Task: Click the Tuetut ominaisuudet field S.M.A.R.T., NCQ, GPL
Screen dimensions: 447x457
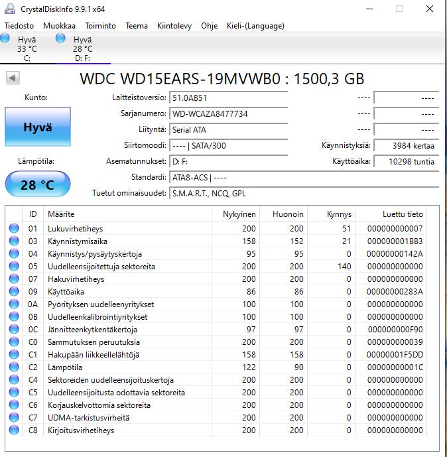Action: coord(304,193)
